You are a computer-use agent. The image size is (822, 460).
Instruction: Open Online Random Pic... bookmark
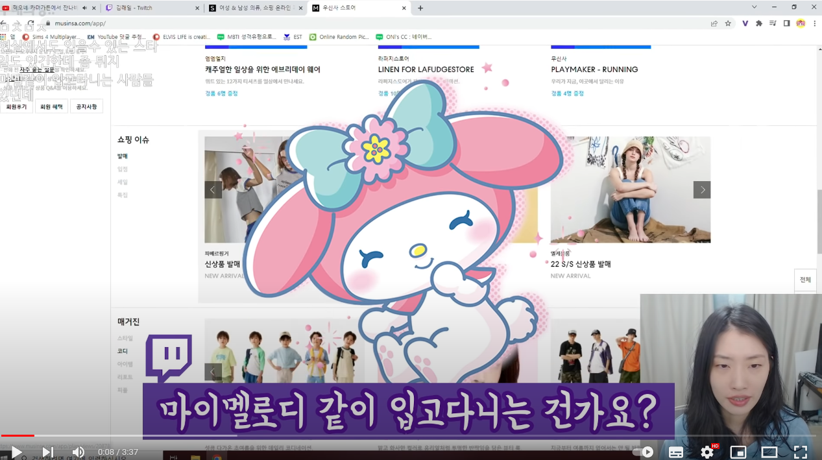tap(339, 37)
